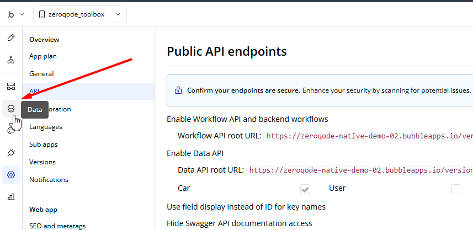Open Notifications settings section
Image resolution: width=473 pixels, height=230 pixels.
coord(49,180)
